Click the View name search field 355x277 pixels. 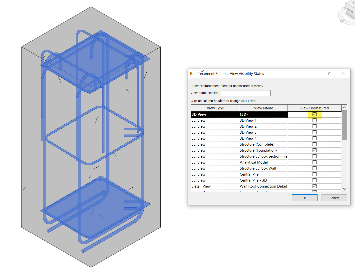point(246,93)
